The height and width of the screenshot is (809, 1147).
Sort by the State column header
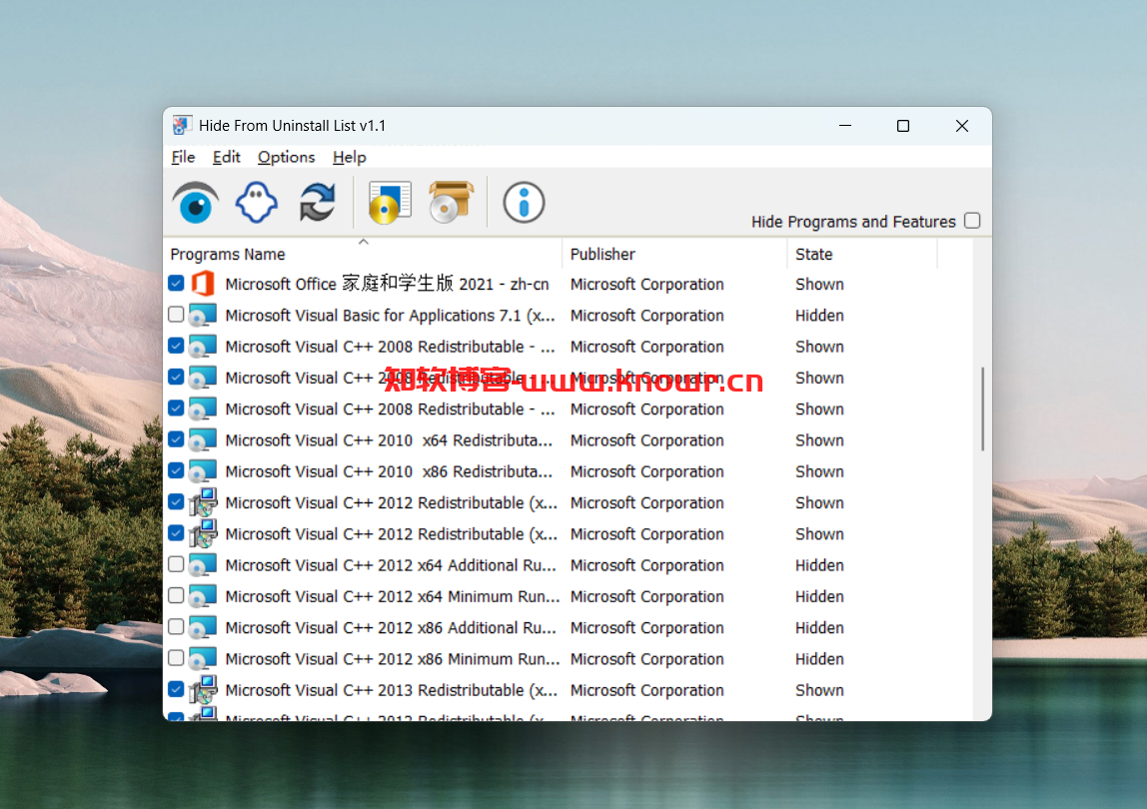pos(861,254)
